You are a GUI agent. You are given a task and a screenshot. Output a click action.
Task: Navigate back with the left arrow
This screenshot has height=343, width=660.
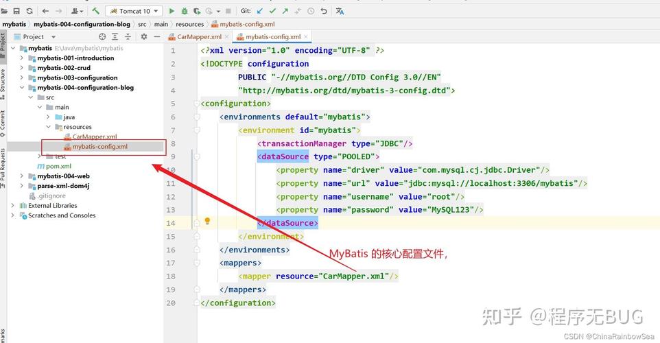pyautogui.click(x=45, y=11)
